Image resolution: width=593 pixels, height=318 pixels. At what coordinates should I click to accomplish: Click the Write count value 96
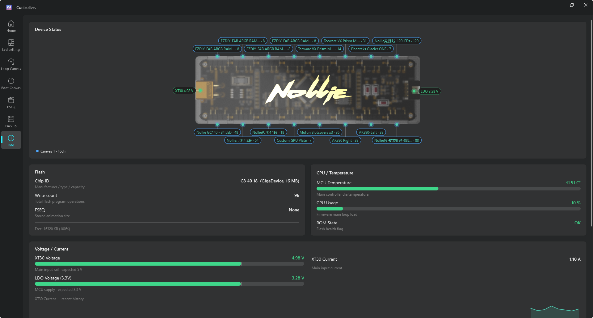[x=297, y=196]
